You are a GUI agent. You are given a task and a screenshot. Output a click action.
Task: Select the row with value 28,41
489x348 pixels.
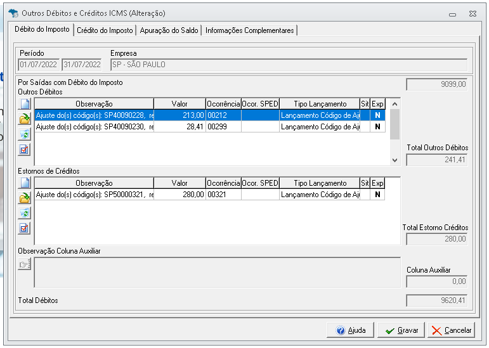click(x=210, y=127)
